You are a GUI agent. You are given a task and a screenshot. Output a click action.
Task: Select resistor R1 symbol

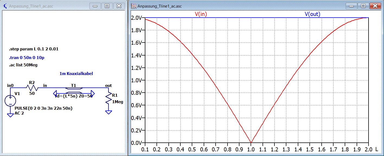coord(108,98)
